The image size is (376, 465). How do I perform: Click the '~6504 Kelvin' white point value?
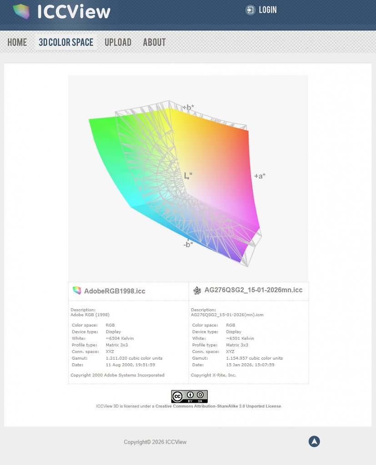(120, 338)
